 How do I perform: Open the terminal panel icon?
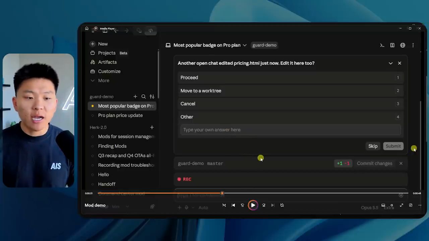click(382, 45)
